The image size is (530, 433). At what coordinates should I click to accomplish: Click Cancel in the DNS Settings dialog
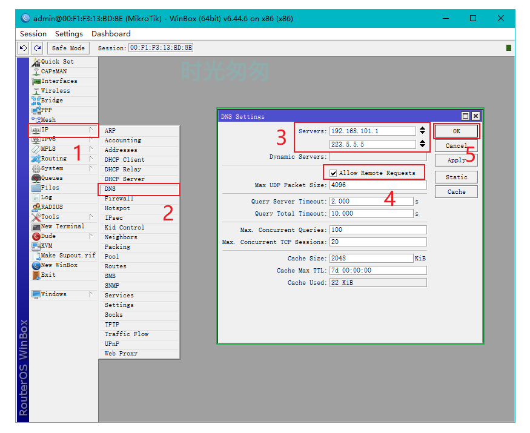coord(456,146)
